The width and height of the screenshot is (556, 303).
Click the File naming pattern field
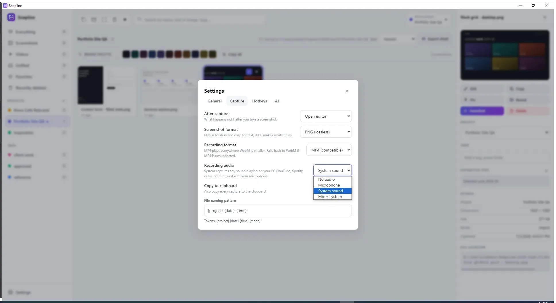(278, 211)
